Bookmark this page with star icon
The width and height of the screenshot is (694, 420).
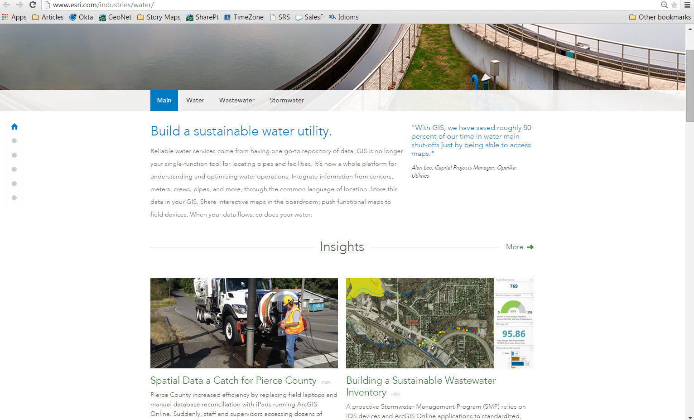[674, 5]
